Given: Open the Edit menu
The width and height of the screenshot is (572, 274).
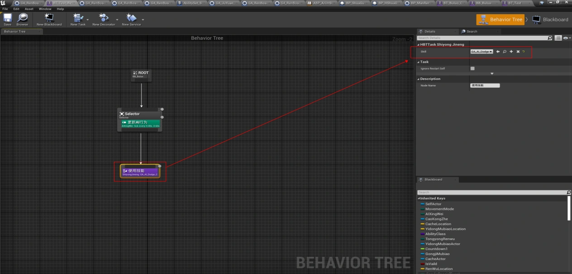Looking at the screenshot, I should coord(16,9).
